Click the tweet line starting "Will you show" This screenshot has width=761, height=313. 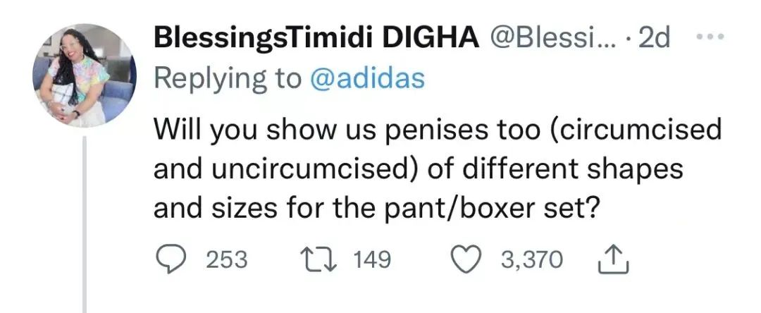[438, 130]
